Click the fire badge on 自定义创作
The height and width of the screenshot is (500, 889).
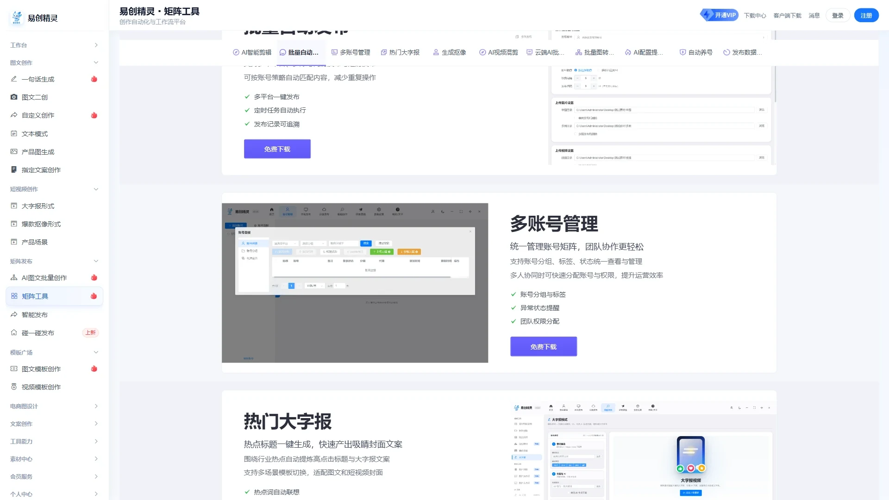click(x=94, y=115)
